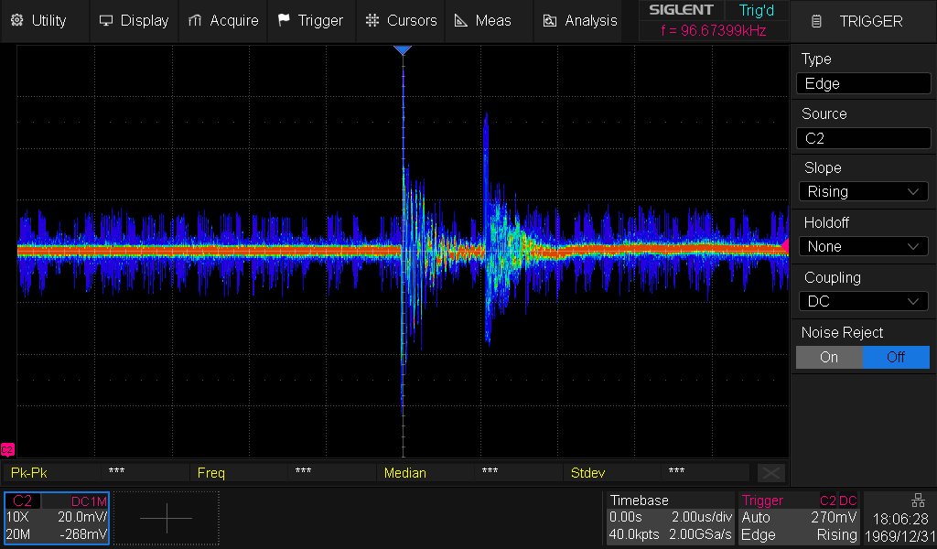Click the trigger Source field showing C2
The width and height of the screenshot is (937, 549).
coord(863,138)
